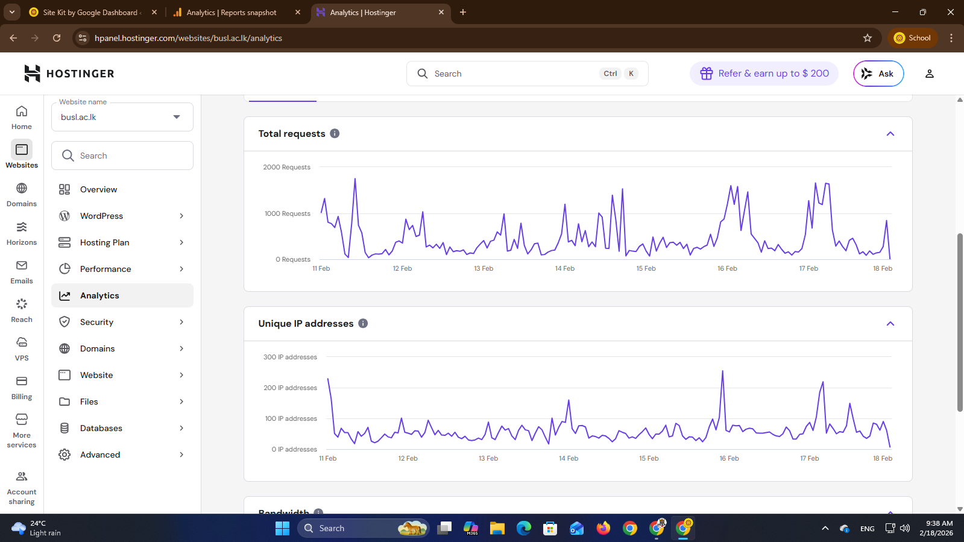
Task: Collapse the Unique IP addresses panel
Action: [890, 324]
